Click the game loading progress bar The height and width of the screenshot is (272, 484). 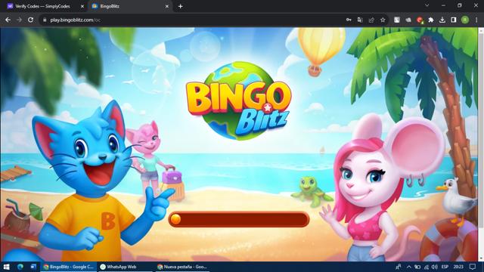[239, 220]
